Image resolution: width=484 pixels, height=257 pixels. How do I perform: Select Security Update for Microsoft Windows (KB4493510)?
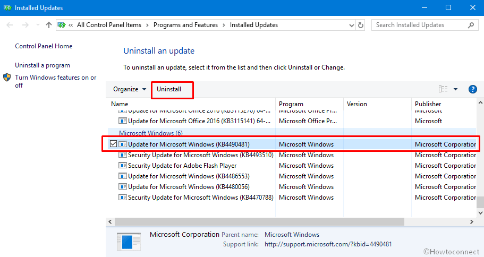click(x=201, y=155)
